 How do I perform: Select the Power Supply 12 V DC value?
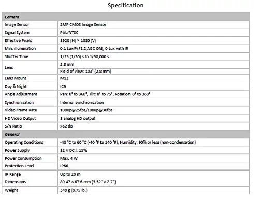(74, 150)
